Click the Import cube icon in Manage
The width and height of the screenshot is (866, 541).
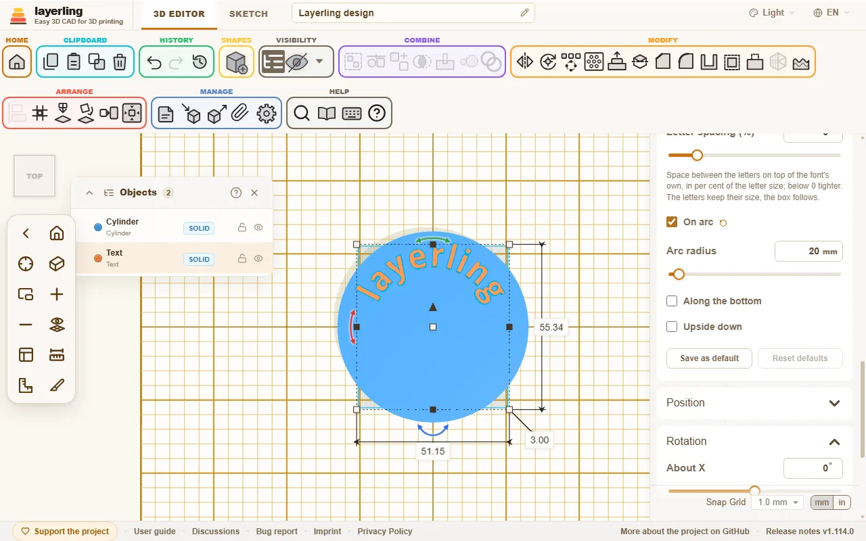click(191, 114)
